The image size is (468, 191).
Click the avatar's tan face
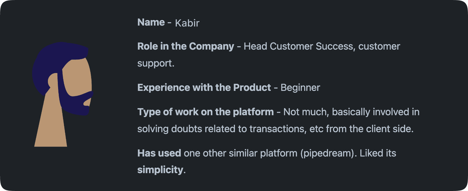click(x=77, y=77)
